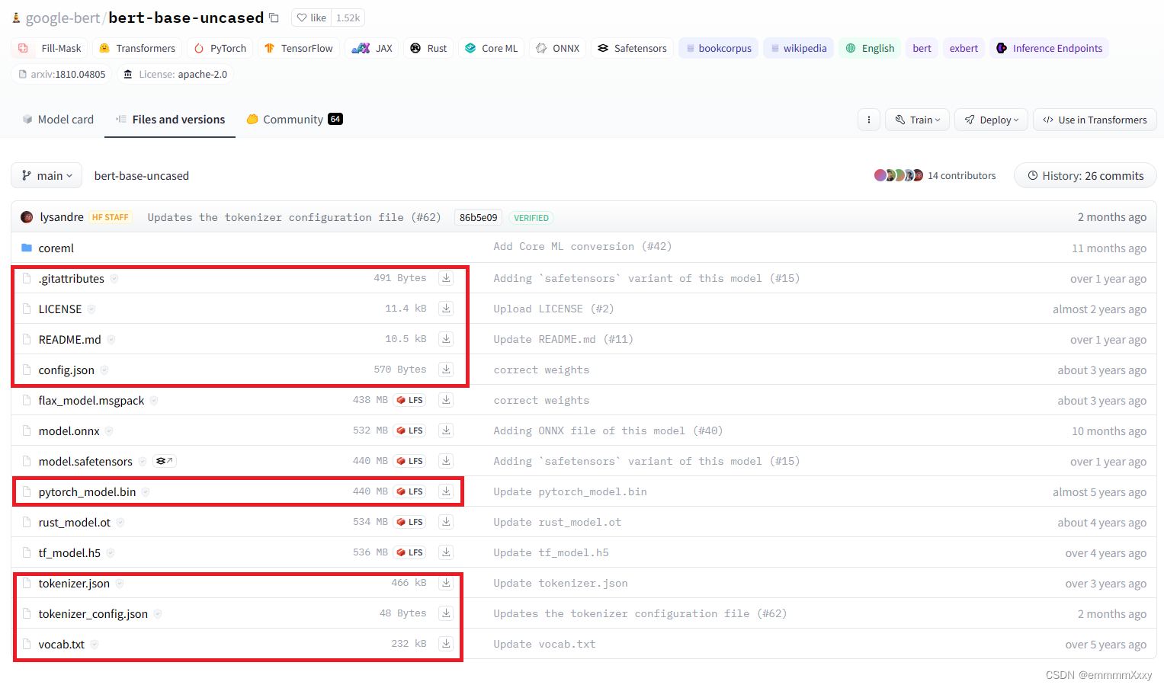
Task: Download the rust_model.ot file
Action: (x=446, y=522)
